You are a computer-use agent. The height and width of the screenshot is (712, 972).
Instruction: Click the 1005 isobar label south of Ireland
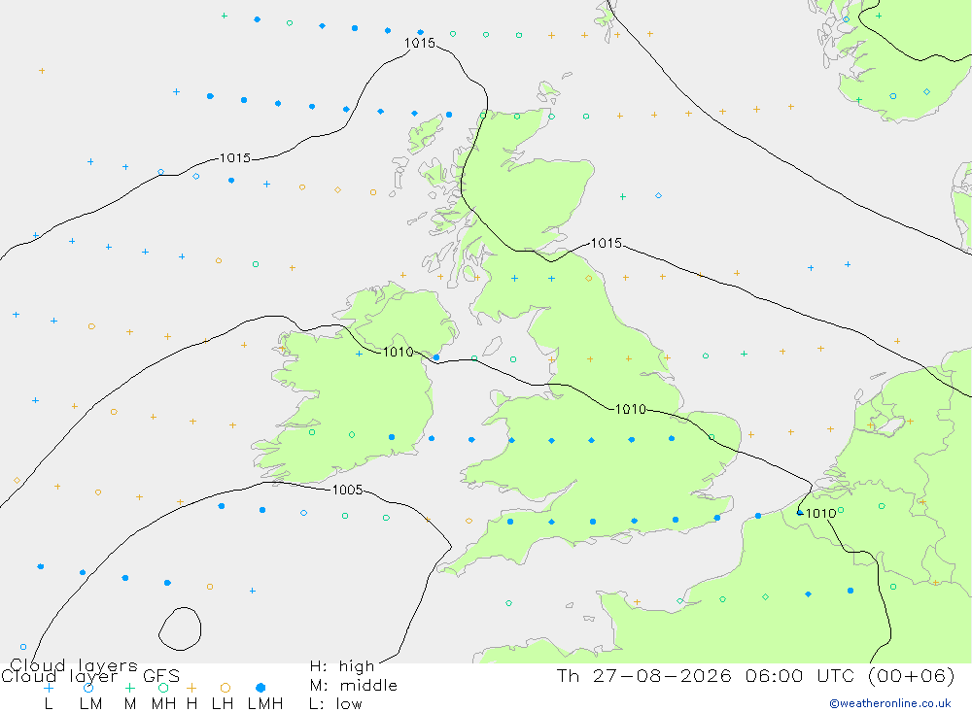coord(347,491)
